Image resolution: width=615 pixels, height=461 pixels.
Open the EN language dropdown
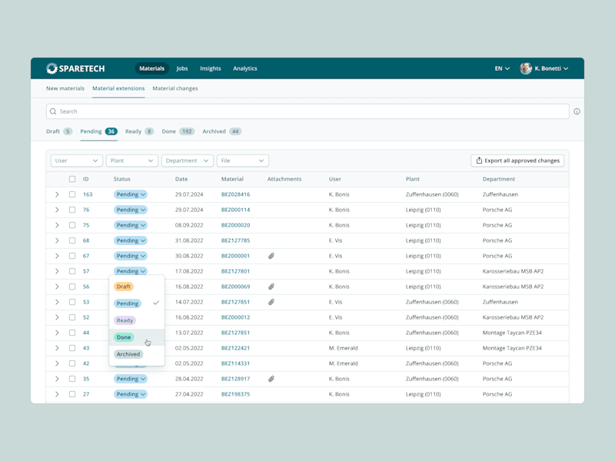pos(502,68)
